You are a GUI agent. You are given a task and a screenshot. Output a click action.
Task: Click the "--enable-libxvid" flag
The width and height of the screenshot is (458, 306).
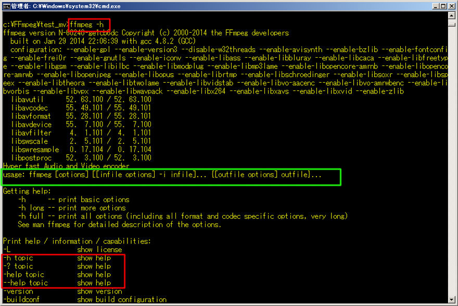[x=322, y=91]
